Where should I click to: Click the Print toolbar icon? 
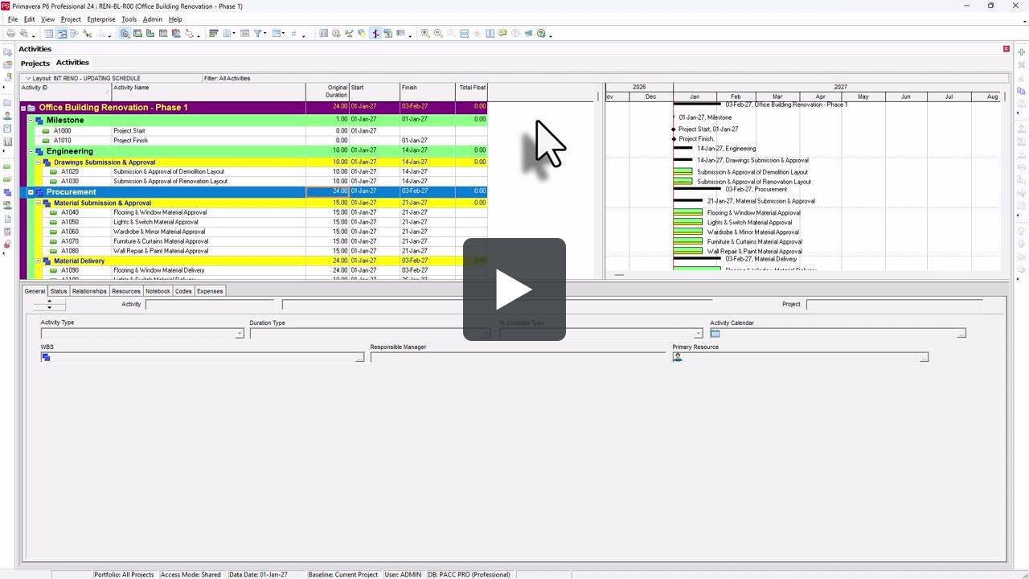10,34
